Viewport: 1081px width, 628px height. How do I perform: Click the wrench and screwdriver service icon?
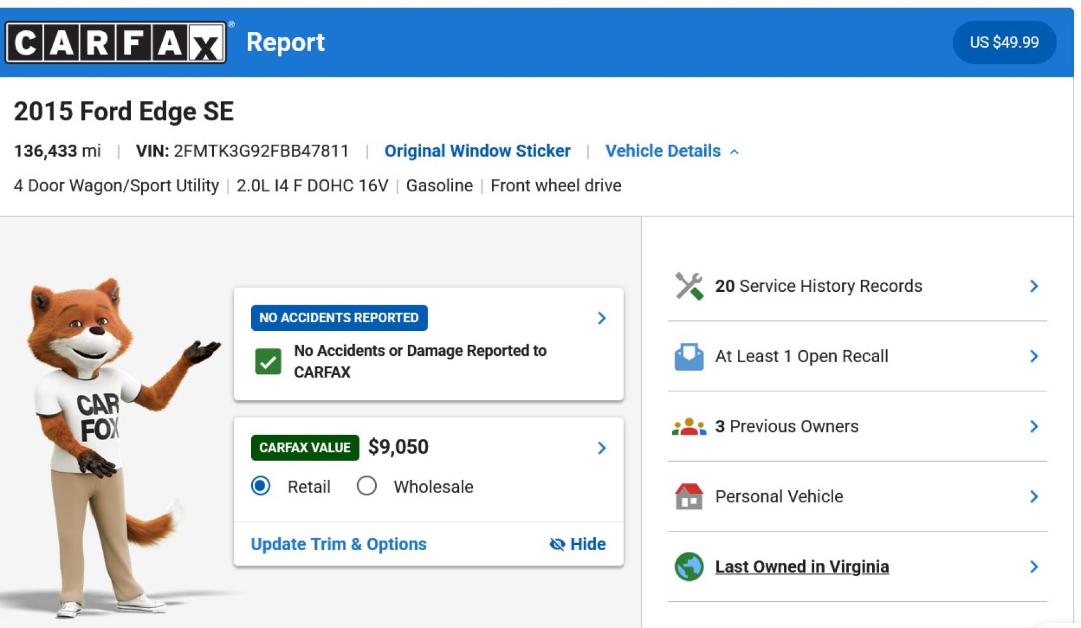coord(689,286)
